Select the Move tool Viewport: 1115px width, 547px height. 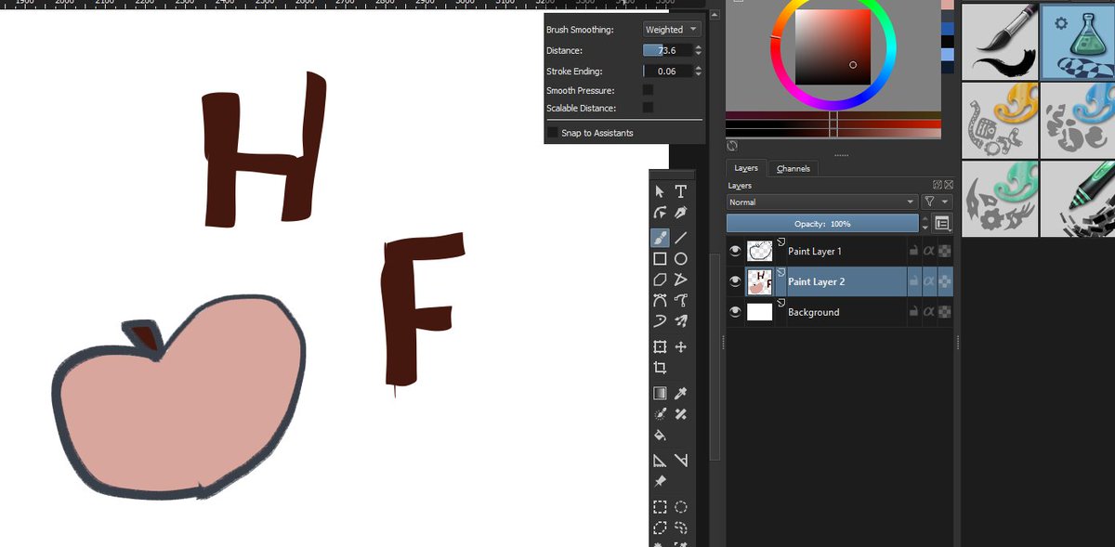pyautogui.click(x=681, y=346)
